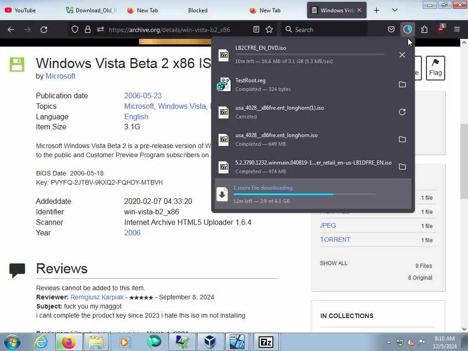The image size is (468, 351).
Task: Bookmark this page with the star icon
Action: [269, 29]
